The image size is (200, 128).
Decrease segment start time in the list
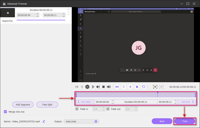pos(37,16)
